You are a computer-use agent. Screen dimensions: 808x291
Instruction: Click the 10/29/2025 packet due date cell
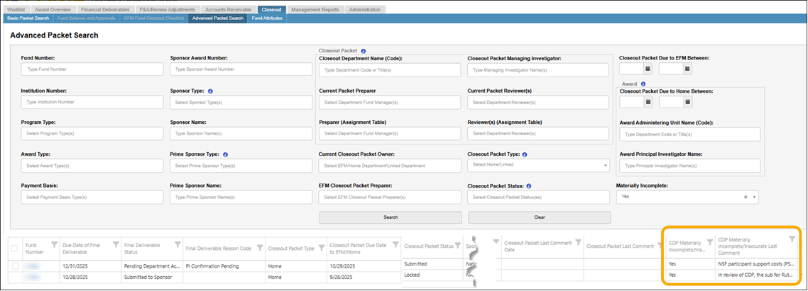(x=364, y=266)
